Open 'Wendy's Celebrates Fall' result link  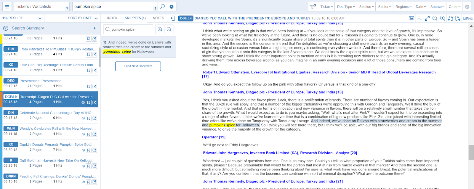click(58, 129)
